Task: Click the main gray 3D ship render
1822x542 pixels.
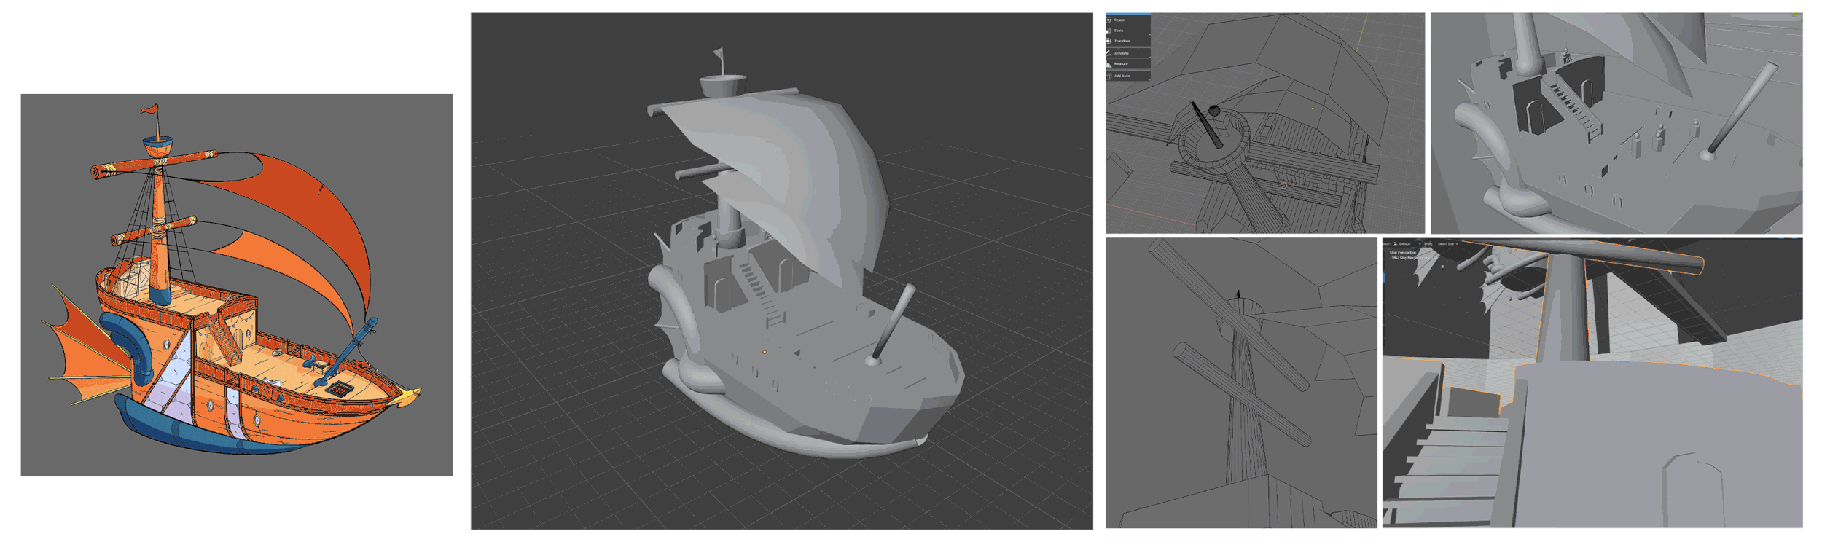Action: point(781,271)
